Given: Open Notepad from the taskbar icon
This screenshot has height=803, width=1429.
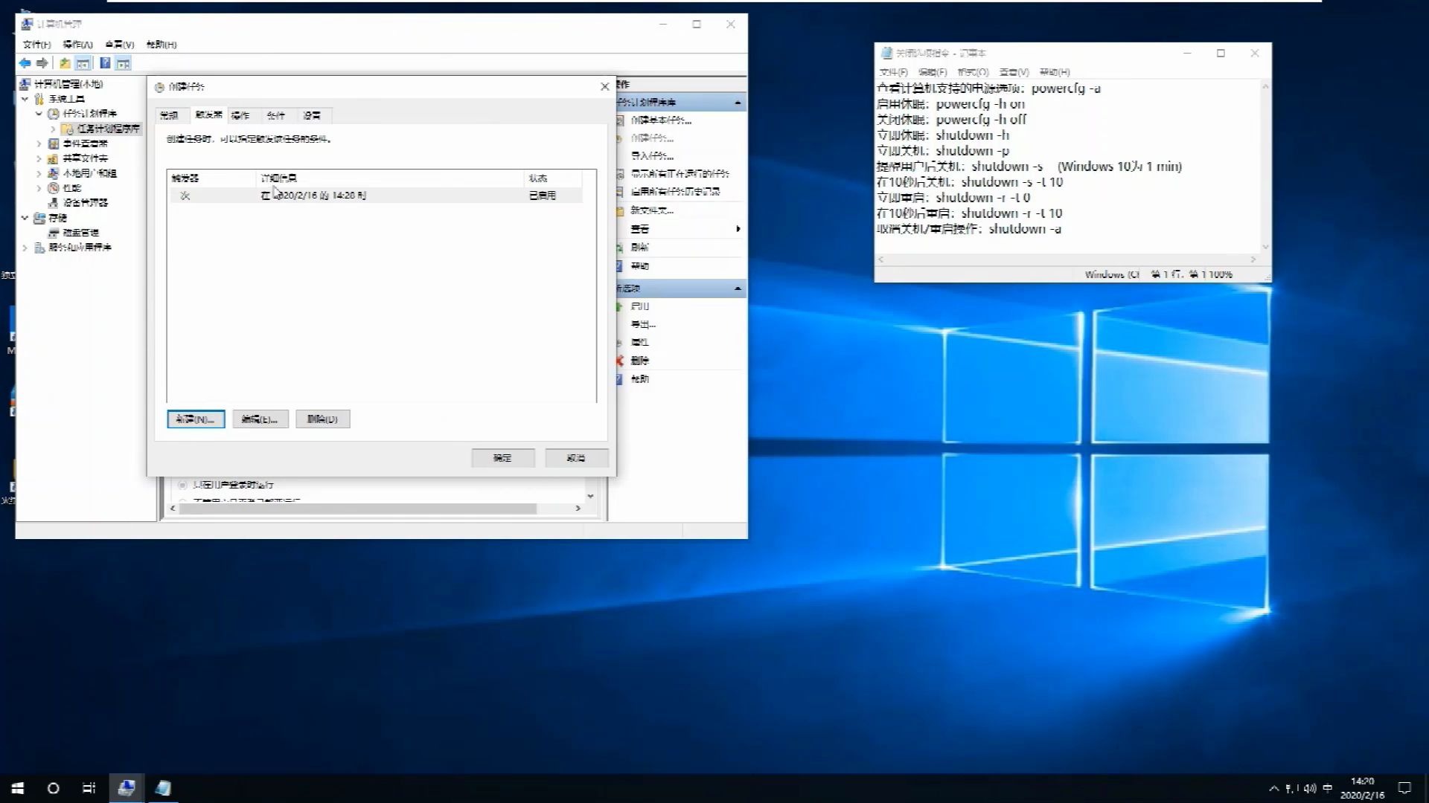Looking at the screenshot, I should (163, 788).
